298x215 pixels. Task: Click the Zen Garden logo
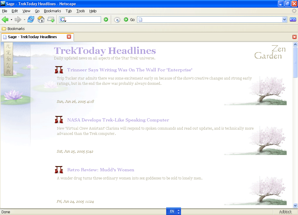(270, 52)
